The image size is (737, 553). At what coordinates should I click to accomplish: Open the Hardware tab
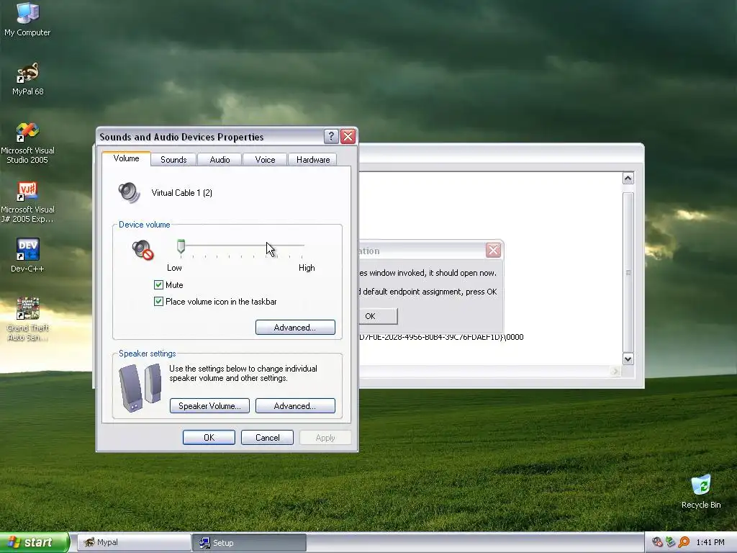click(313, 160)
